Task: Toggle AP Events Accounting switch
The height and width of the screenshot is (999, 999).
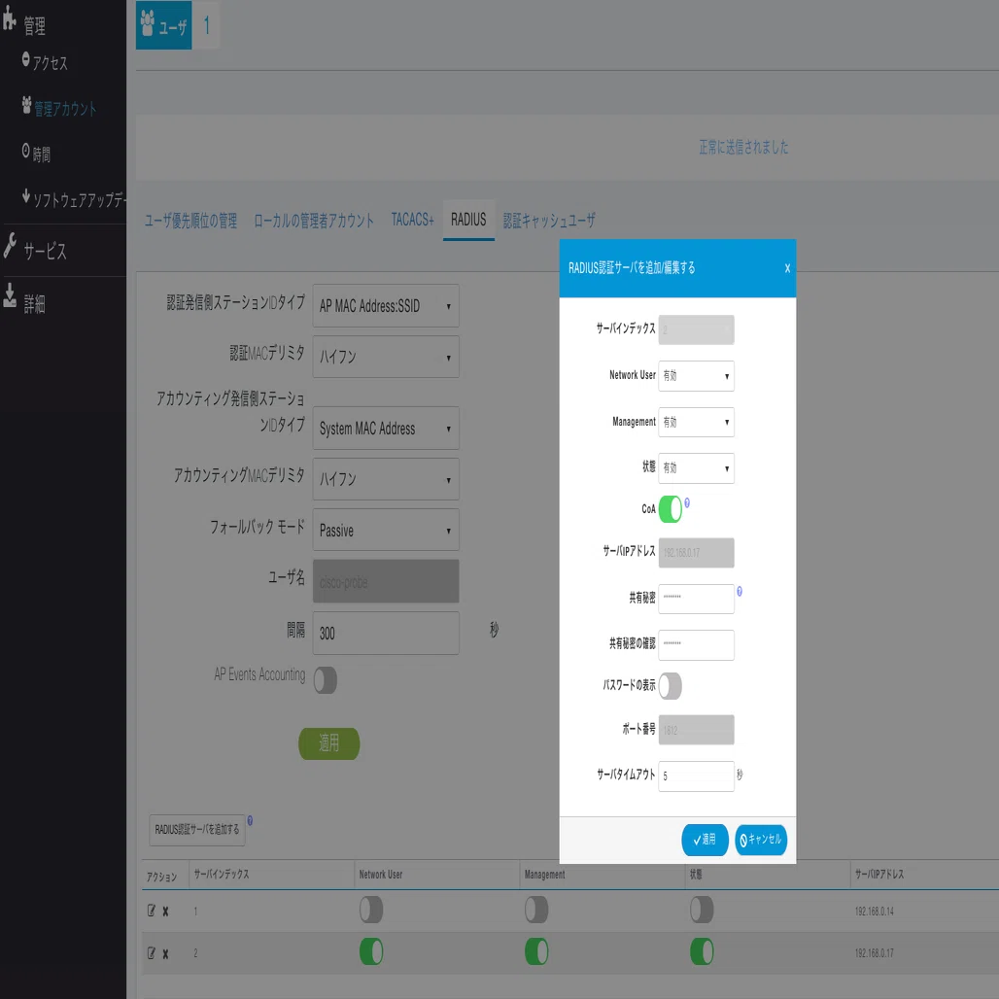Action: (325, 680)
